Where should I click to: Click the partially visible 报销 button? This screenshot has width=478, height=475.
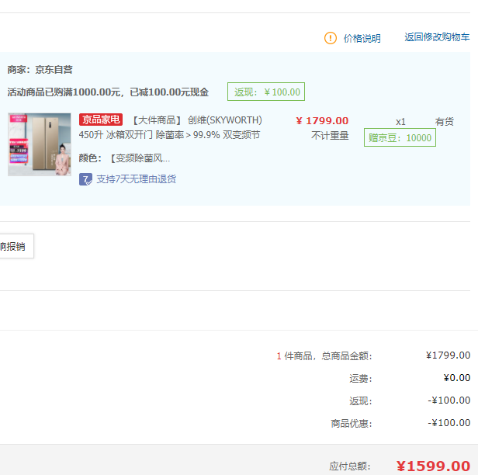(x=16, y=246)
